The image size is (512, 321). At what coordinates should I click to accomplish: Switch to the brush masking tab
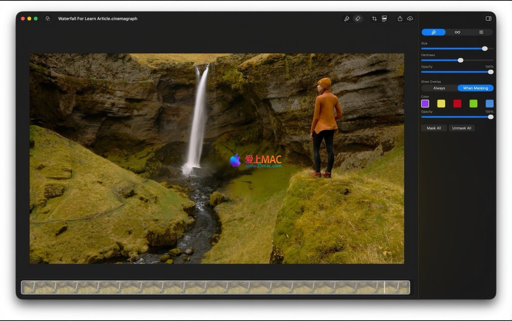point(433,32)
